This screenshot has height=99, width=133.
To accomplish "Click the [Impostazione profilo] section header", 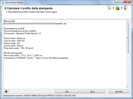I will (14, 28).
